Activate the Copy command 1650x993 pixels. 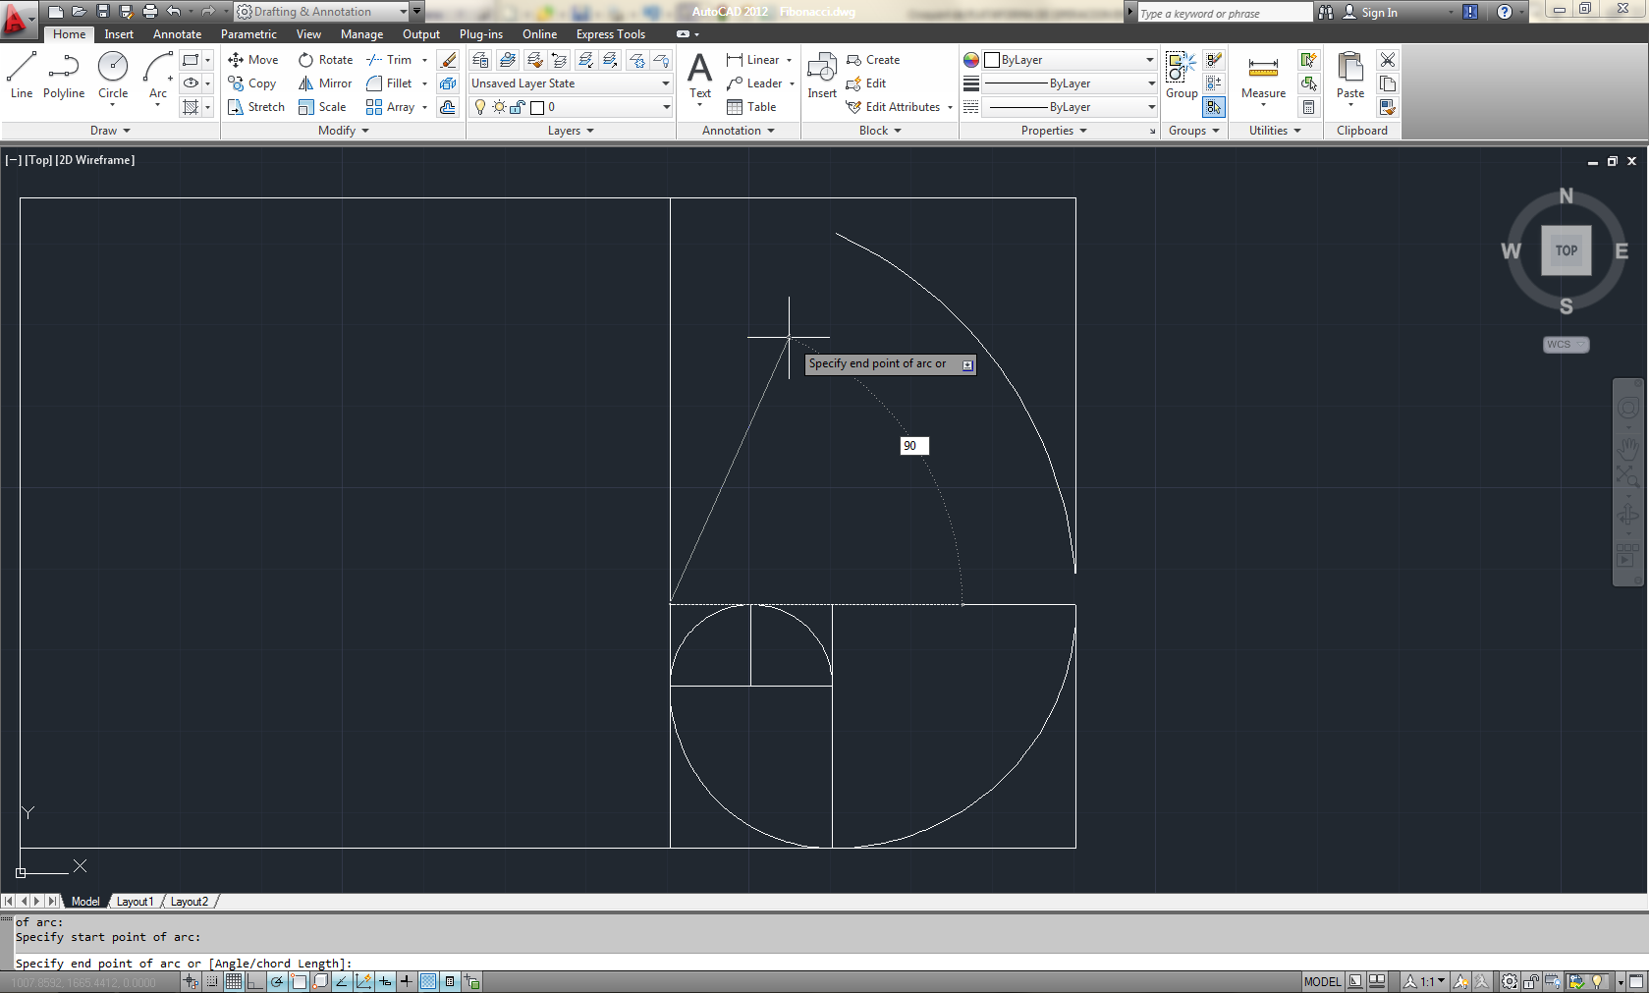click(x=252, y=83)
